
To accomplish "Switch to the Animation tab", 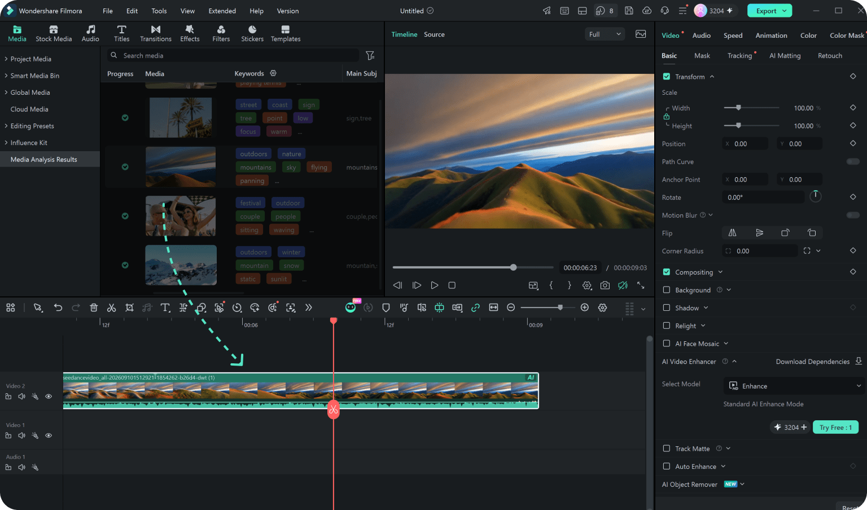I will (772, 36).
